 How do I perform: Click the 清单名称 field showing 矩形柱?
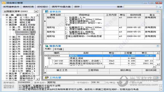click(61, 82)
